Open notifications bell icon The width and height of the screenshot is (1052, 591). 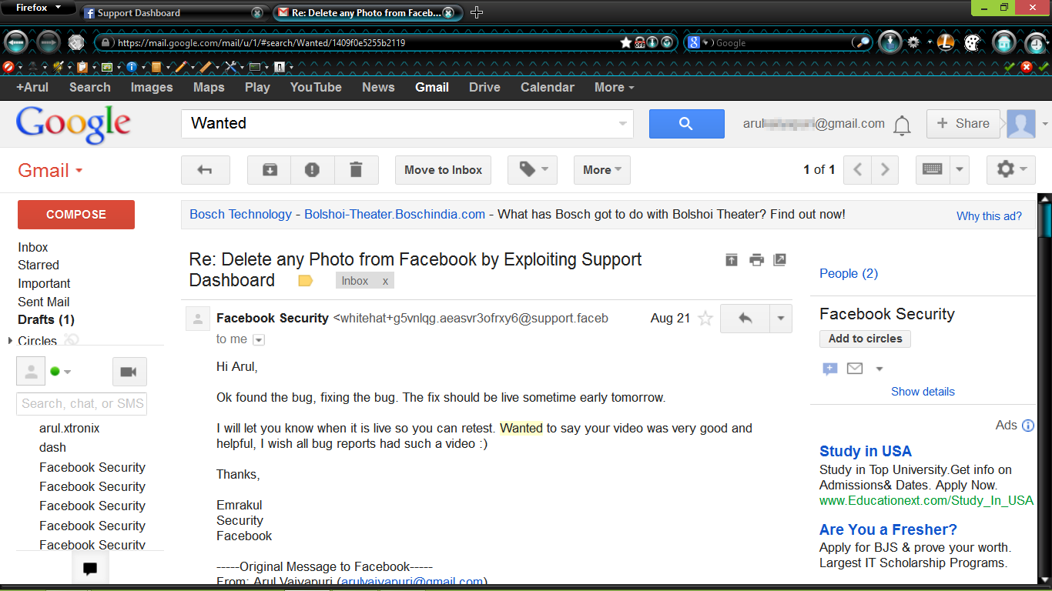902,125
